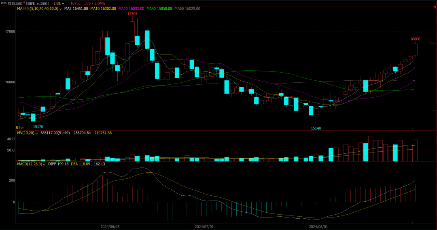This screenshot has height=230, width=437.
Task: Click the 2024/08/01 date marker
Action: (319, 227)
